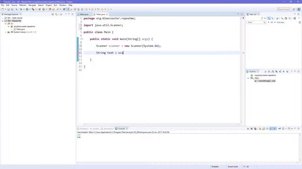Click the Pin Console icon
This screenshot has width=302, height=169.
click(x=279, y=129)
